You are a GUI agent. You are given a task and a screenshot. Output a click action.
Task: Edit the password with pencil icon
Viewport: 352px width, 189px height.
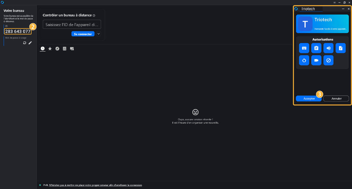[30, 43]
